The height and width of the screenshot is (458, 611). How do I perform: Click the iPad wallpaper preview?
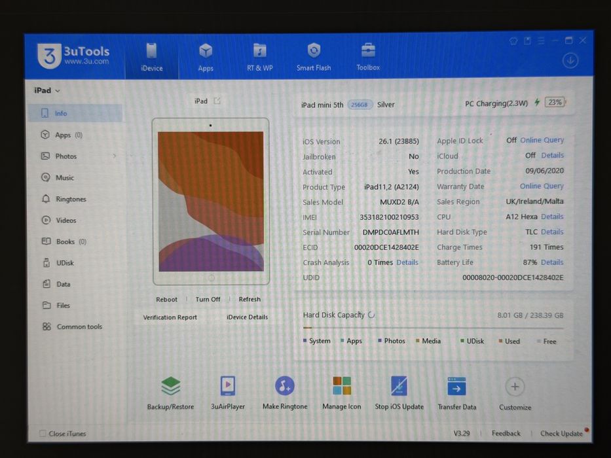click(x=211, y=202)
